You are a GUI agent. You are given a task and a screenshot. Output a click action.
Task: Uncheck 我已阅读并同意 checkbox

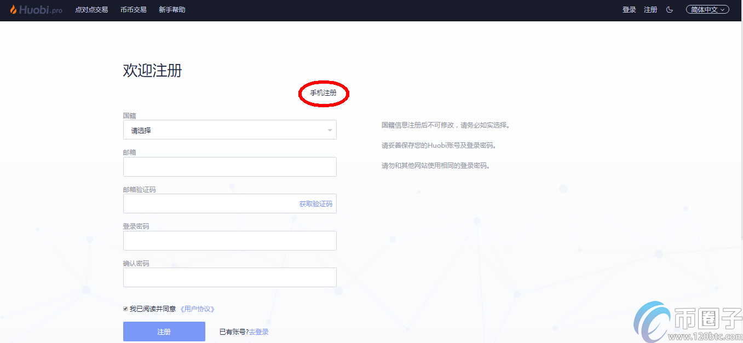coord(126,309)
